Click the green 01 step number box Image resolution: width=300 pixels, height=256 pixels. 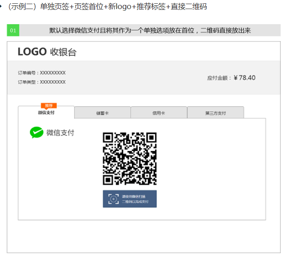[13, 30]
